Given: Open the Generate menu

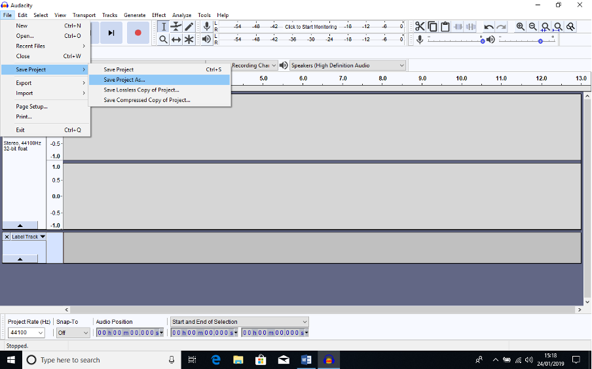Looking at the screenshot, I should [x=135, y=15].
